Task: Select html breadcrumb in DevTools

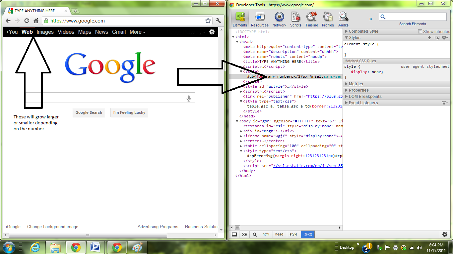Action: 266,234
